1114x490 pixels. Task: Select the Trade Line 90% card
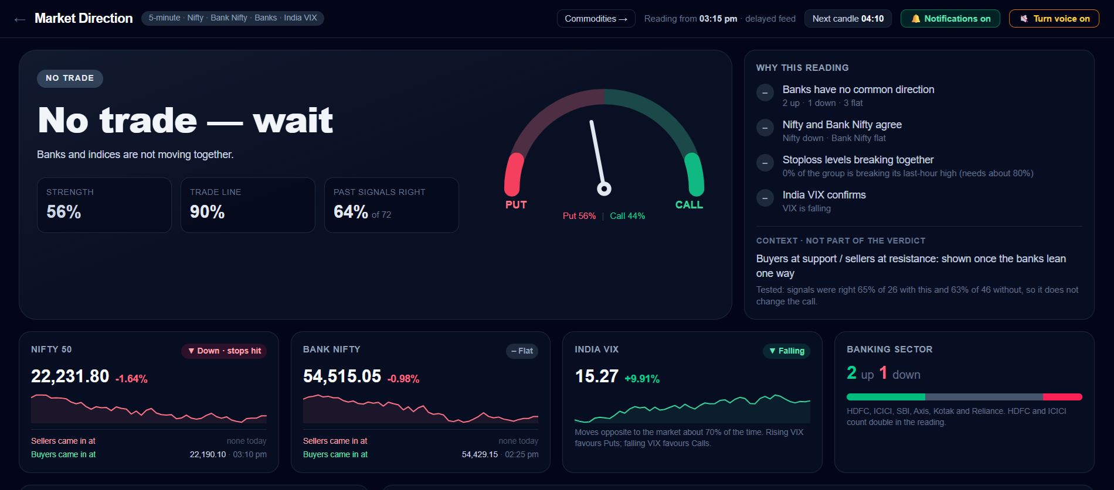point(248,205)
